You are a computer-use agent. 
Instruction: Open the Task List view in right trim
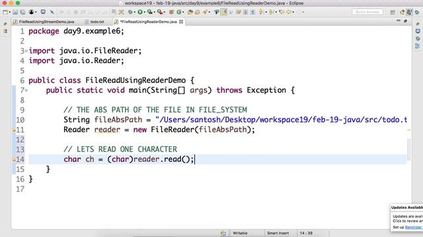click(x=418, y=32)
